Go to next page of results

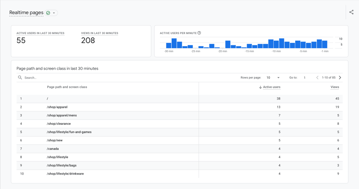340,78
